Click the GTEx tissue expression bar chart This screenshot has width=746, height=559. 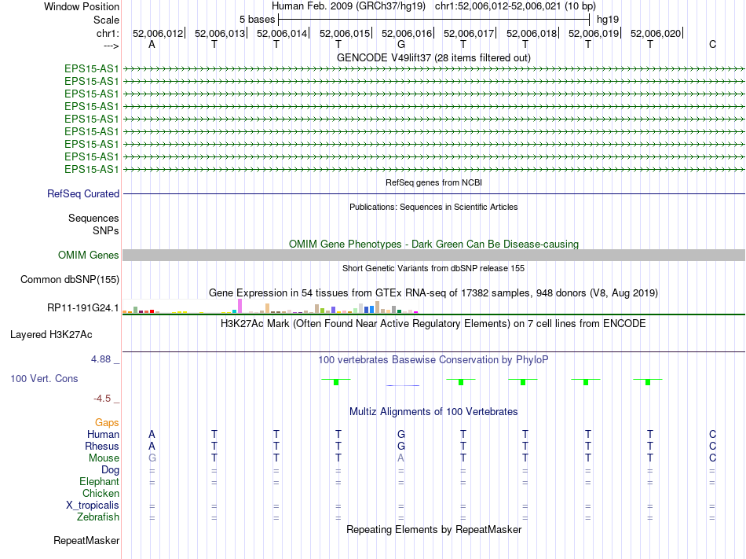[270, 306]
